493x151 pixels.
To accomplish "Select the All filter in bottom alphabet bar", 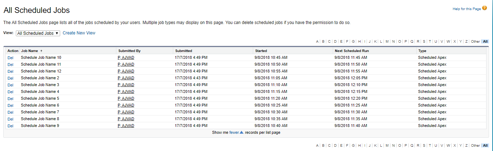I will pyautogui.click(x=485, y=146).
